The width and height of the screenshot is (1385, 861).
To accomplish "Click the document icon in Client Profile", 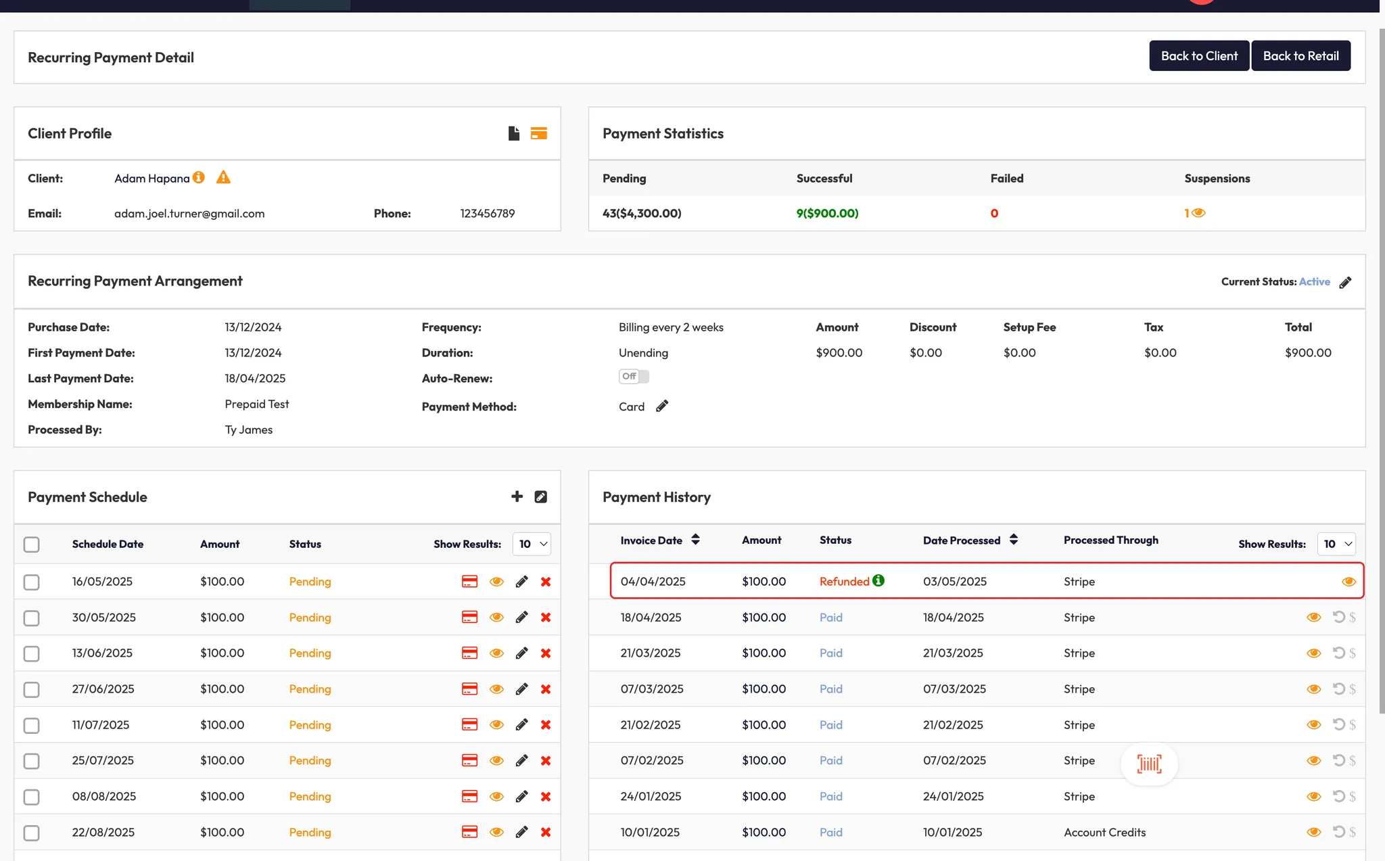I will tap(514, 133).
